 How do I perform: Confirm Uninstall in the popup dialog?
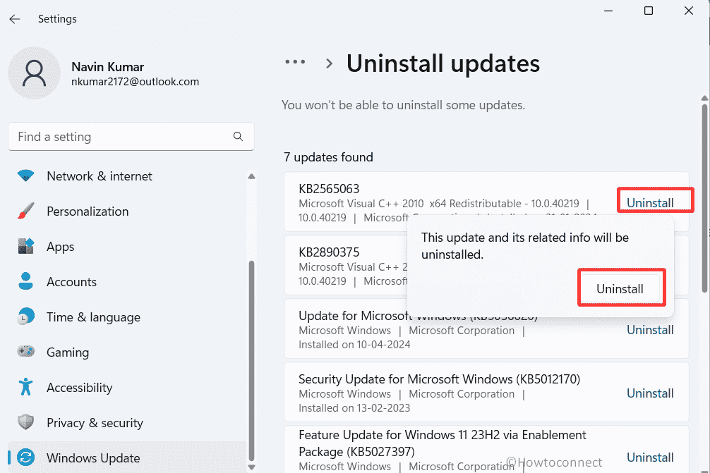(621, 288)
